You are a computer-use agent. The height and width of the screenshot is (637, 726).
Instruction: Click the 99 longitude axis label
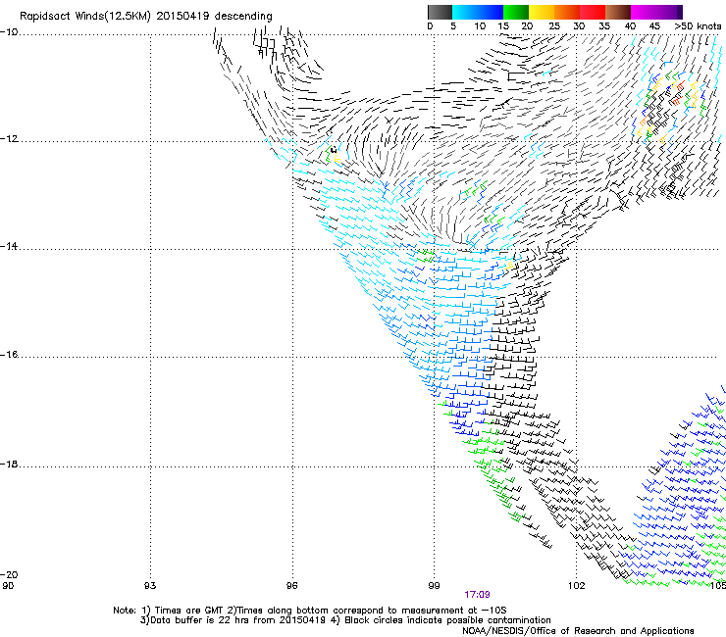[x=434, y=585]
